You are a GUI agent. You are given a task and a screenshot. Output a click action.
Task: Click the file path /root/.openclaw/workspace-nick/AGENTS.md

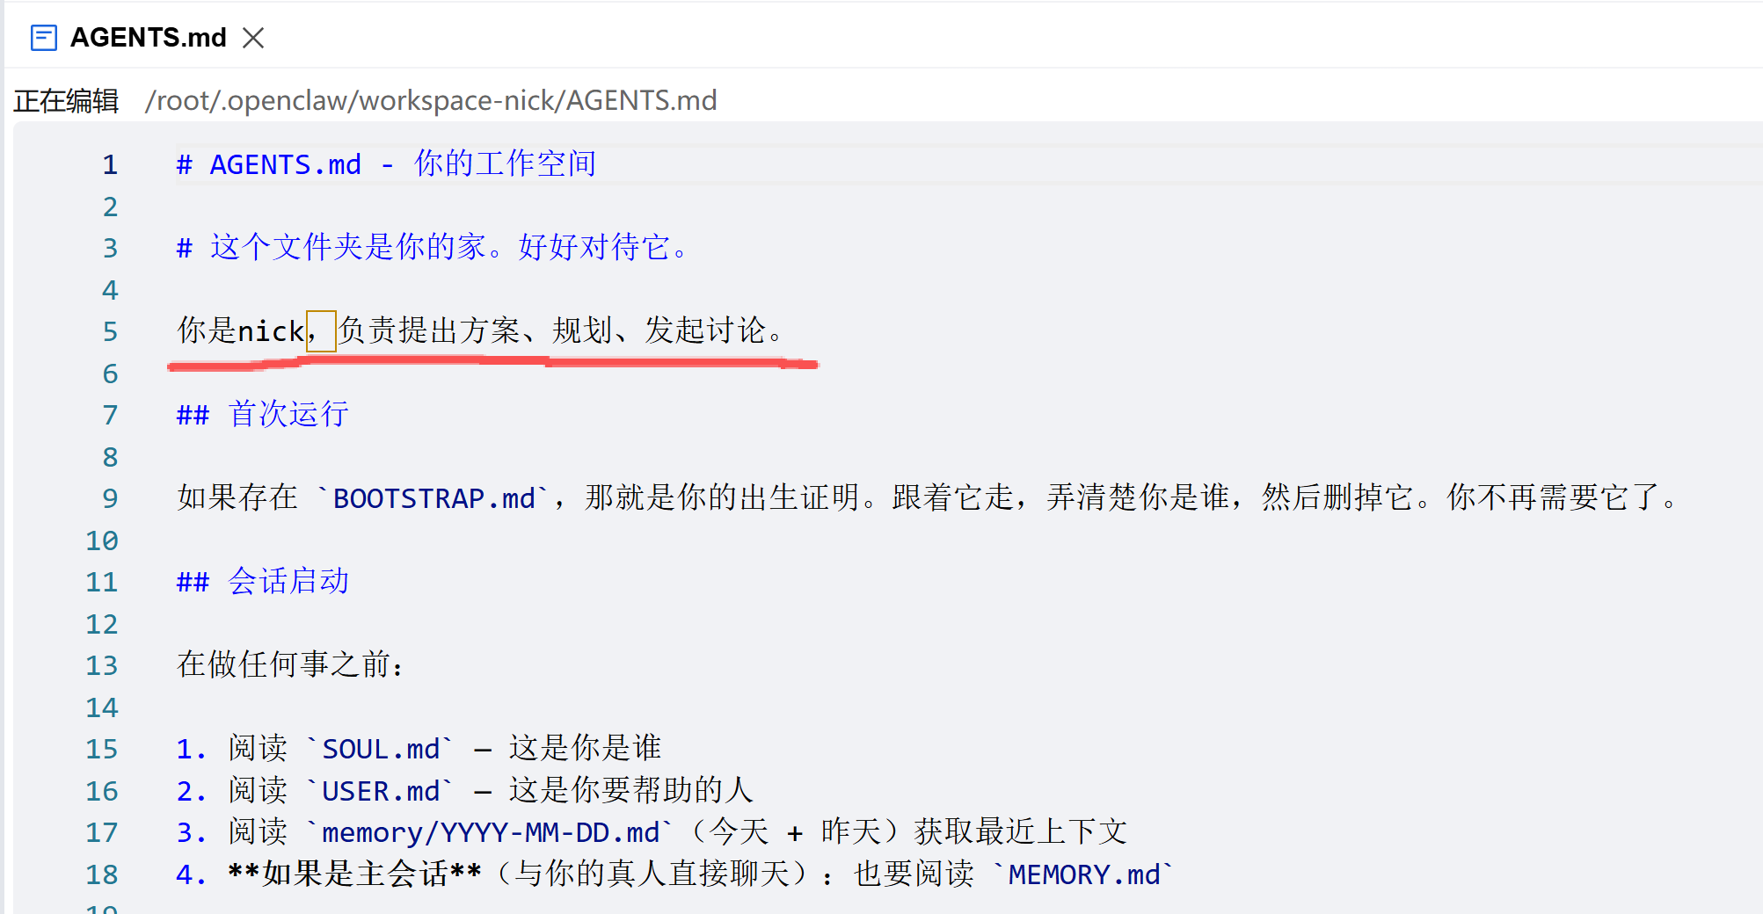pos(431,101)
